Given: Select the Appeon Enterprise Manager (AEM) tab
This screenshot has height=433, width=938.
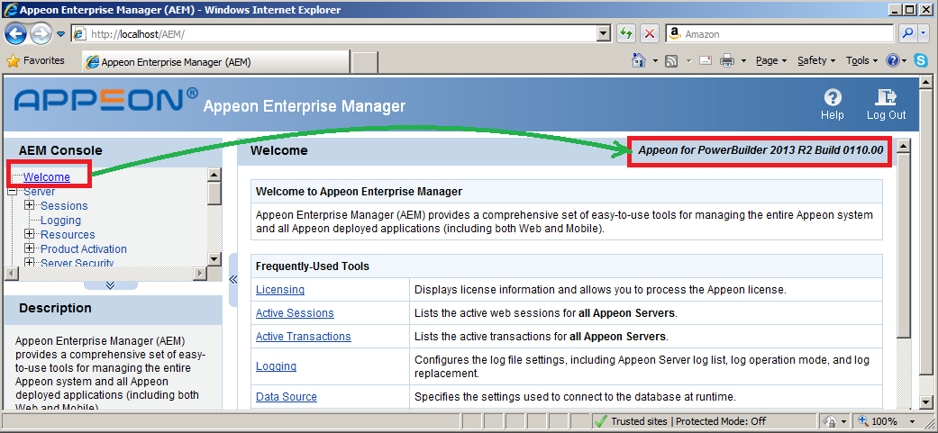Looking at the screenshot, I should 215,61.
